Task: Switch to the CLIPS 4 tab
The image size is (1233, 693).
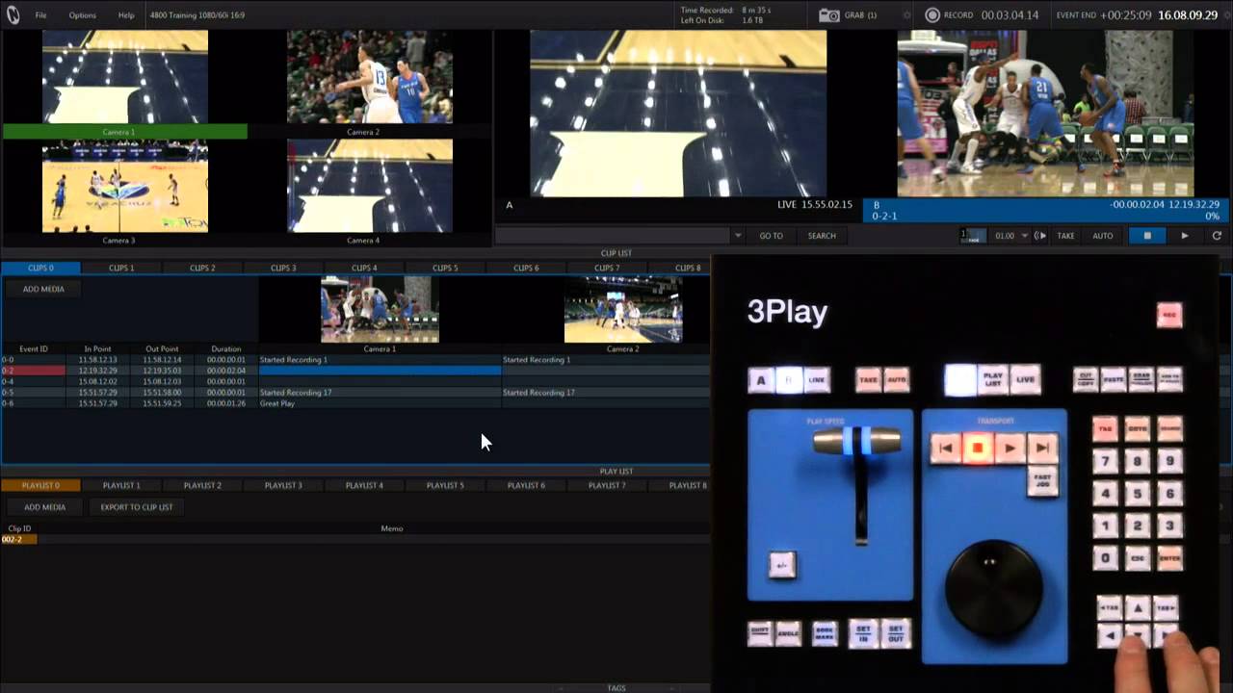Action: pyautogui.click(x=364, y=268)
